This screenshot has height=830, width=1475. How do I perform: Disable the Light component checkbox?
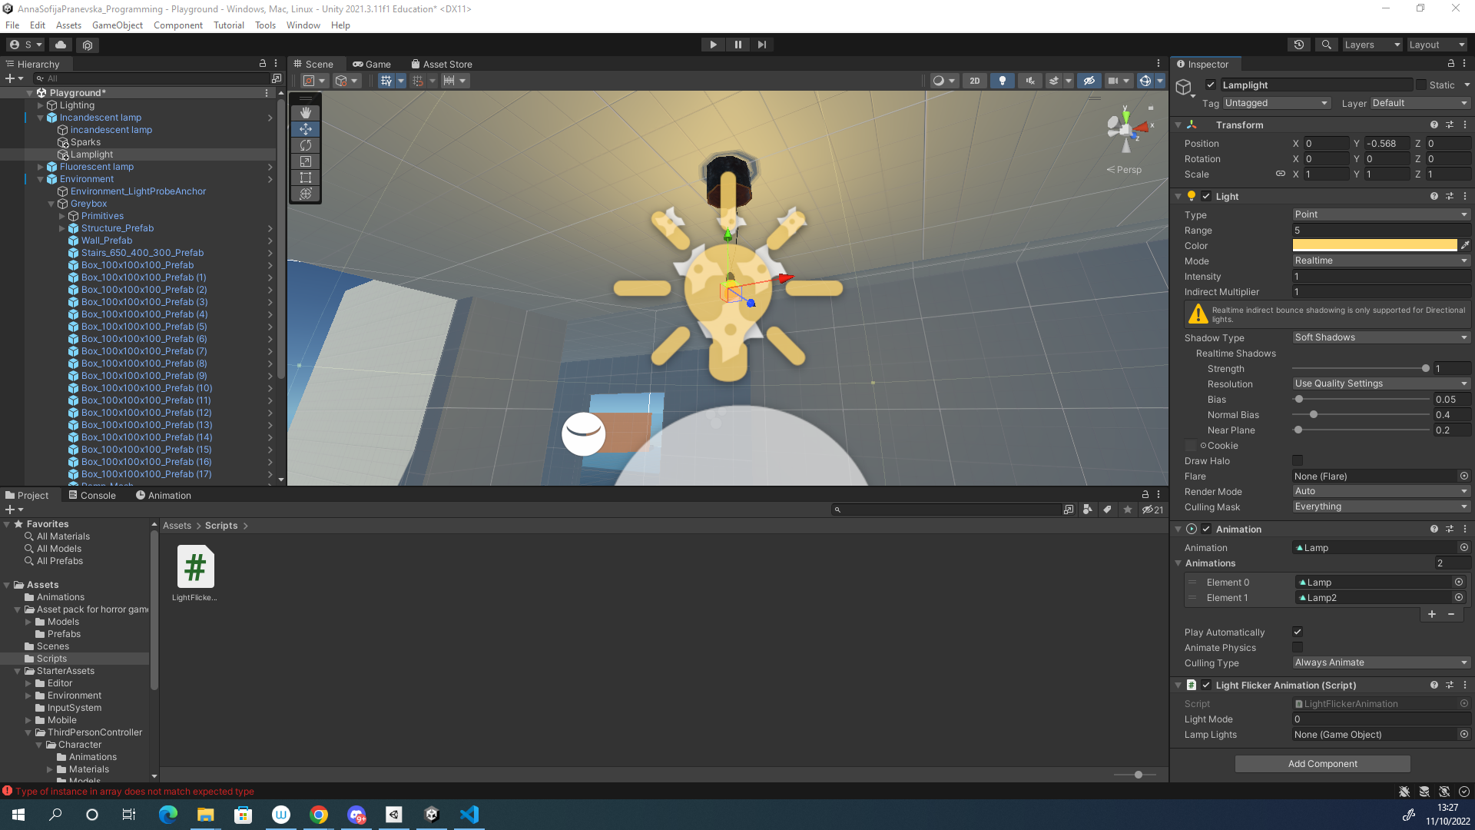[x=1206, y=196]
